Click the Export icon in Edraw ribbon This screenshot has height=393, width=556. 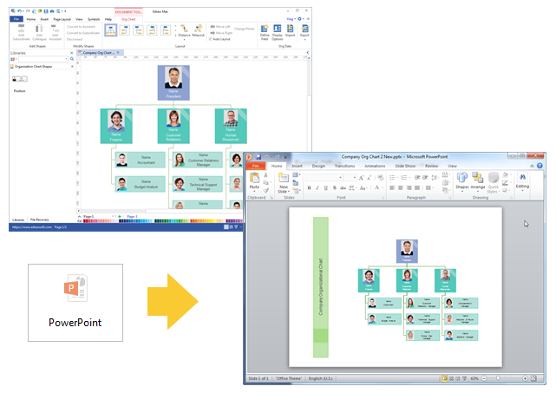coord(304,29)
